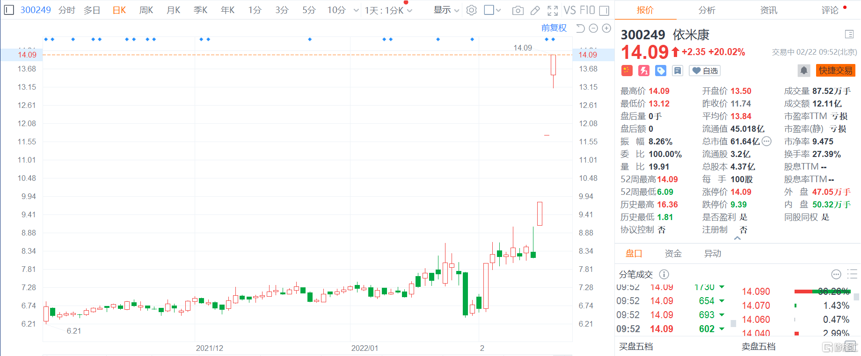Select 日K daily candlestick tab
The height and width of the screenshot is (356, 861).
click(119, 10)
